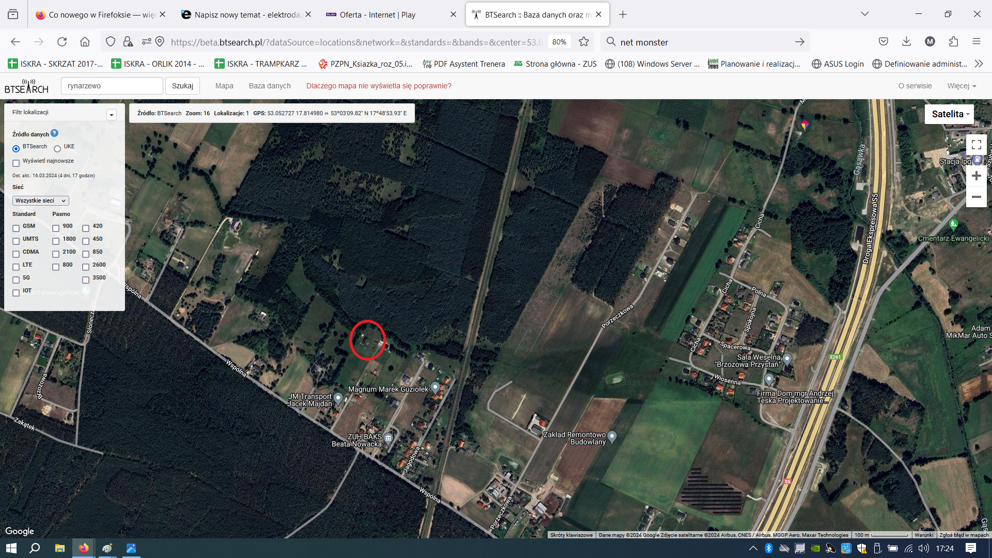The image size is (992, 558).
Task: Expand the Więcej menu
Action: tap(962, 86)
